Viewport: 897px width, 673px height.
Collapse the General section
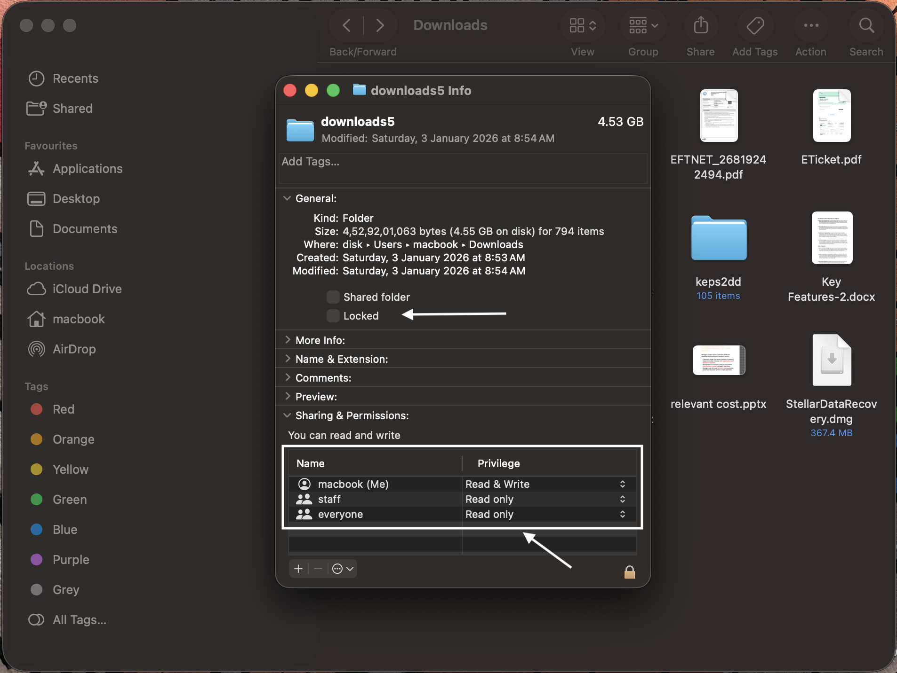[x=288, y=198]
